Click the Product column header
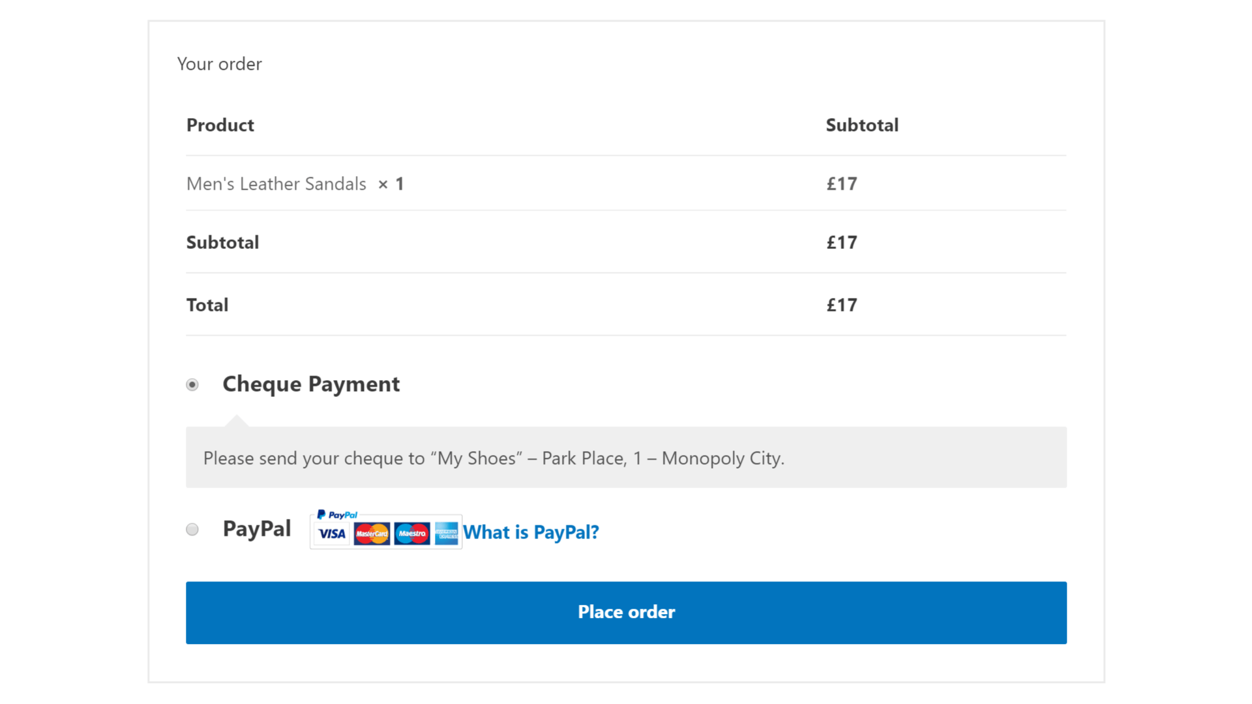The height and width of the screenshot is (704, 1252). (x=220, y=125)
